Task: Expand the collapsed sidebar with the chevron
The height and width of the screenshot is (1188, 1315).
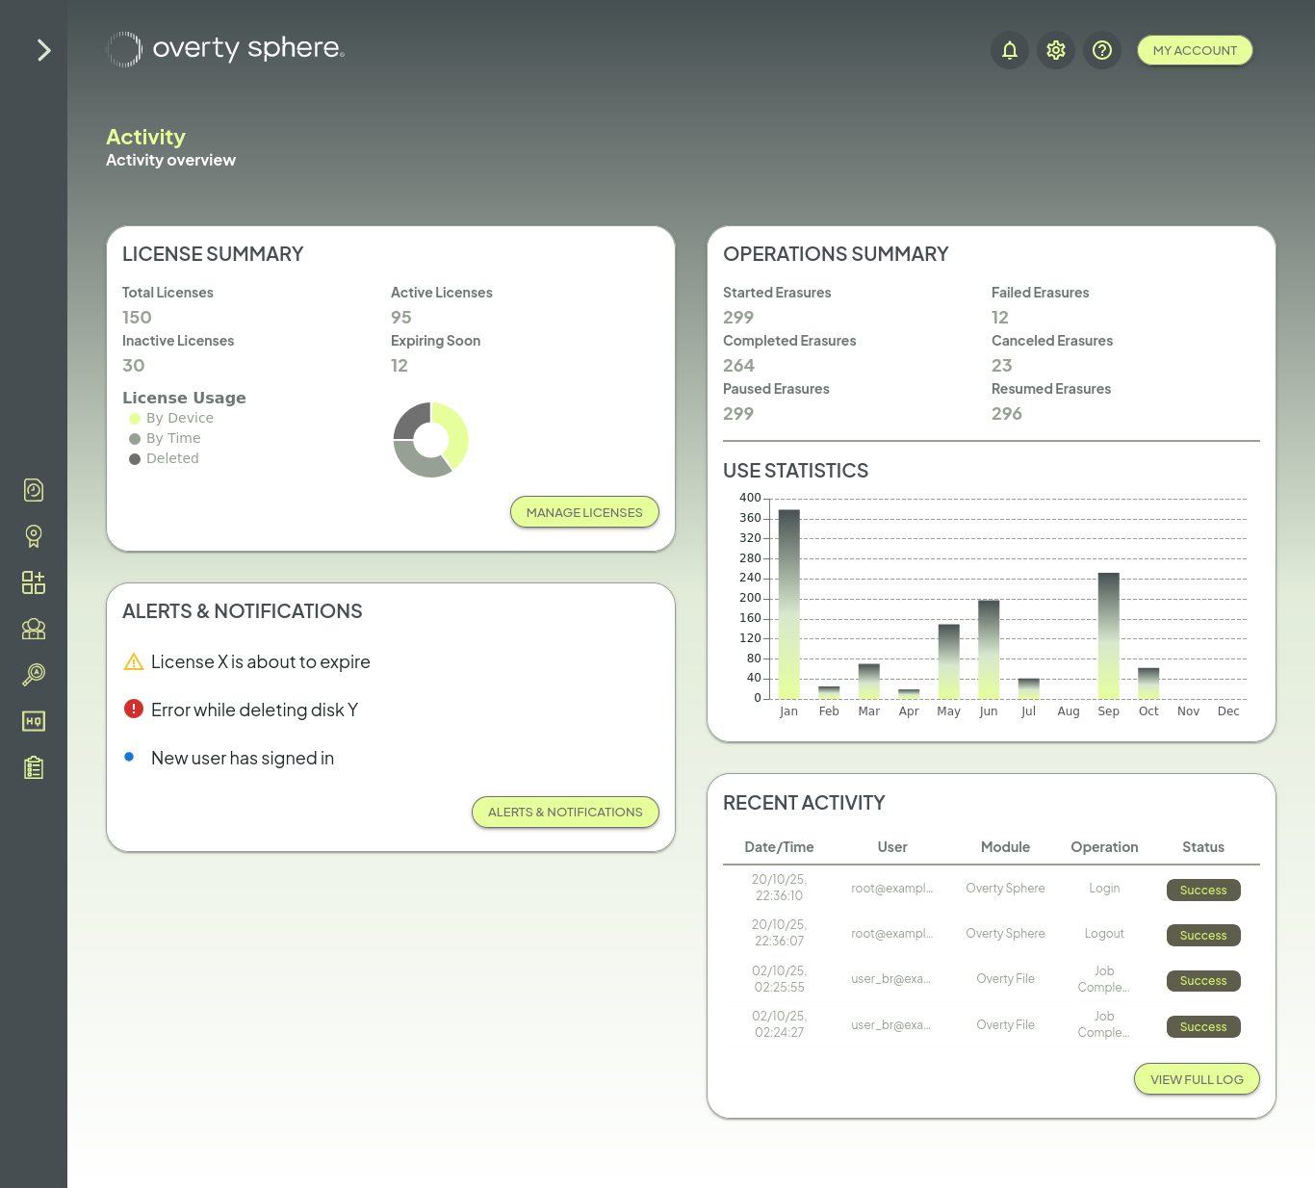Action: coord(42,50)
